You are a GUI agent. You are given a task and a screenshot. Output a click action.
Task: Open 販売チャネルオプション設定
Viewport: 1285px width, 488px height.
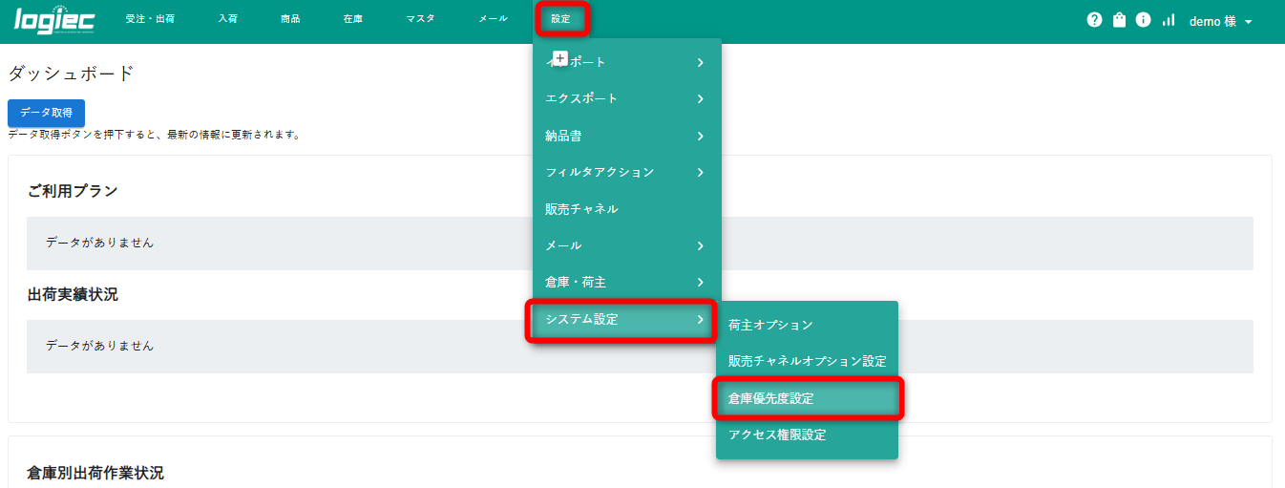(x=807, y=362)
